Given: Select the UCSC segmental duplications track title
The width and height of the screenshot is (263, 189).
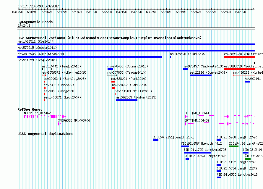Looking at the screenshot, I should click(46, 134).
